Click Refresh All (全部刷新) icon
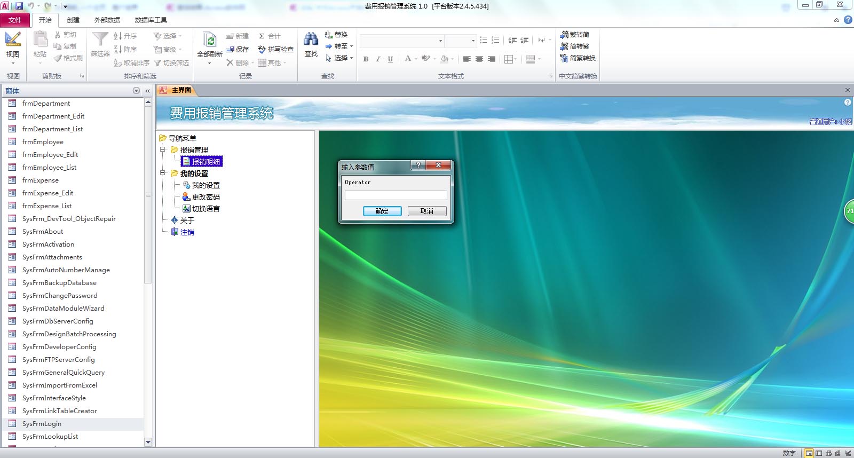854x458 pixels. [209, 40]
